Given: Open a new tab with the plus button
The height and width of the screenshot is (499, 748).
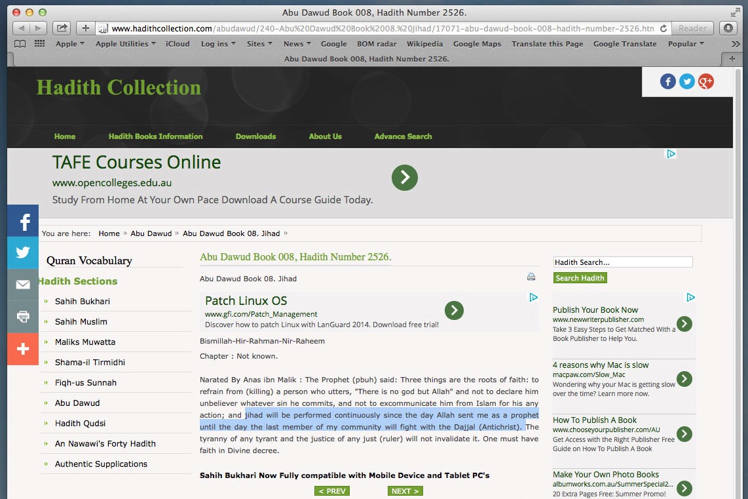Looking at the screenshot, I should [732, 59].
